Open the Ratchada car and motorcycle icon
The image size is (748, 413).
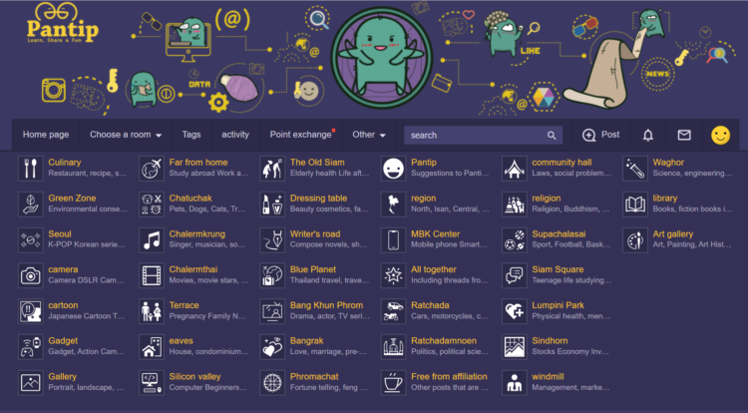tap(394, 311)
